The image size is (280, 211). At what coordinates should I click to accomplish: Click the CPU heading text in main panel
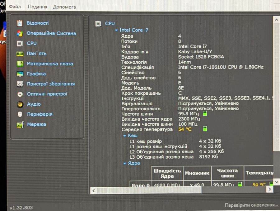point(110,24)
